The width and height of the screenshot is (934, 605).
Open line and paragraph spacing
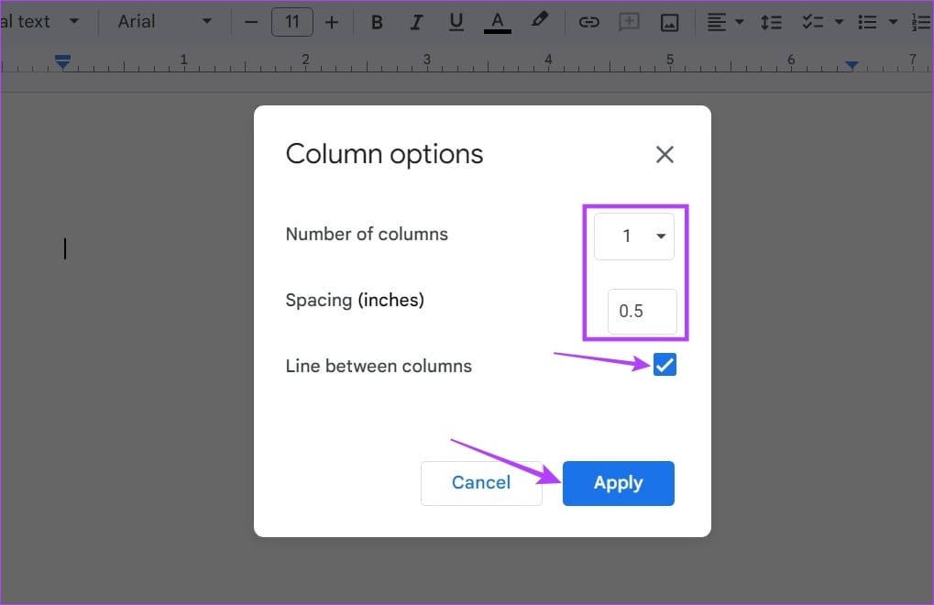click(771, 22)
